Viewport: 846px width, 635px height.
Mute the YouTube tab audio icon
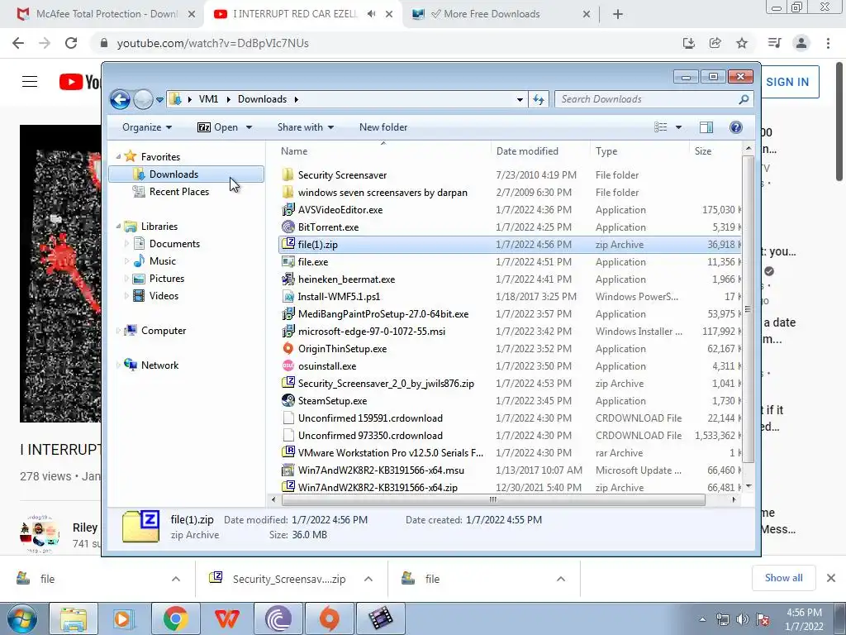click(371, 14)
